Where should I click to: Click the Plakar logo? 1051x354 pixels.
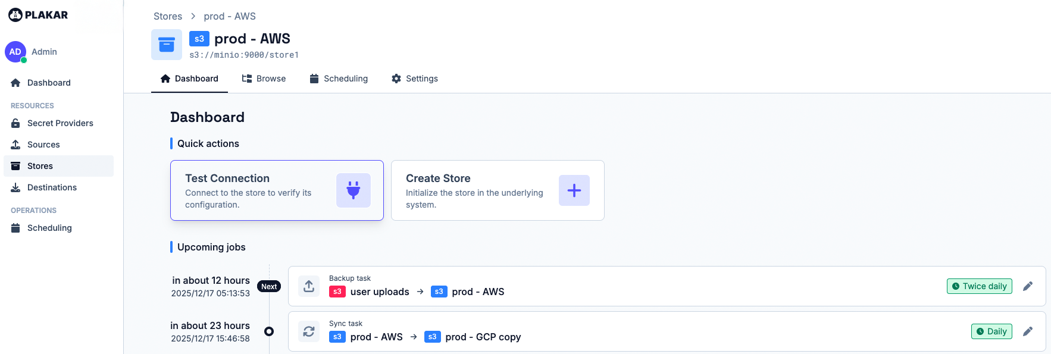(38, 15)
